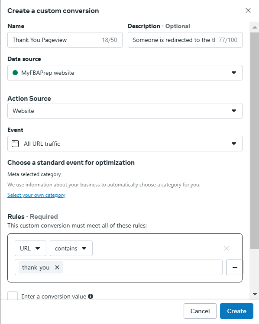Close the custom conversion dialog
This screenshot has height=324, width=259.
pos(248,10)
